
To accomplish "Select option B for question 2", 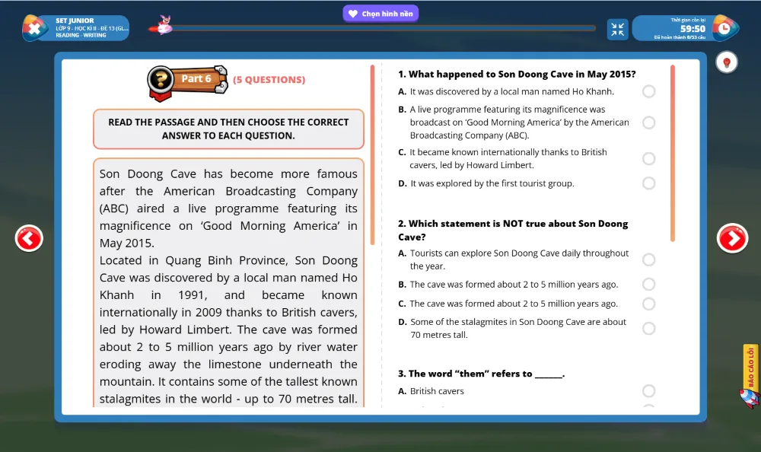I will [x=648, y=284].
